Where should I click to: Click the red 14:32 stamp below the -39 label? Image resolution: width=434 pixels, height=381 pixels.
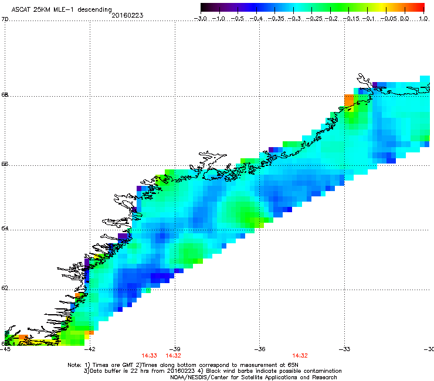(174, 356)
